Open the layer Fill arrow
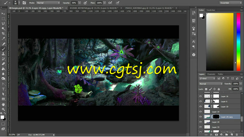The width and height of the screenshot is (244, 137). 241,89
